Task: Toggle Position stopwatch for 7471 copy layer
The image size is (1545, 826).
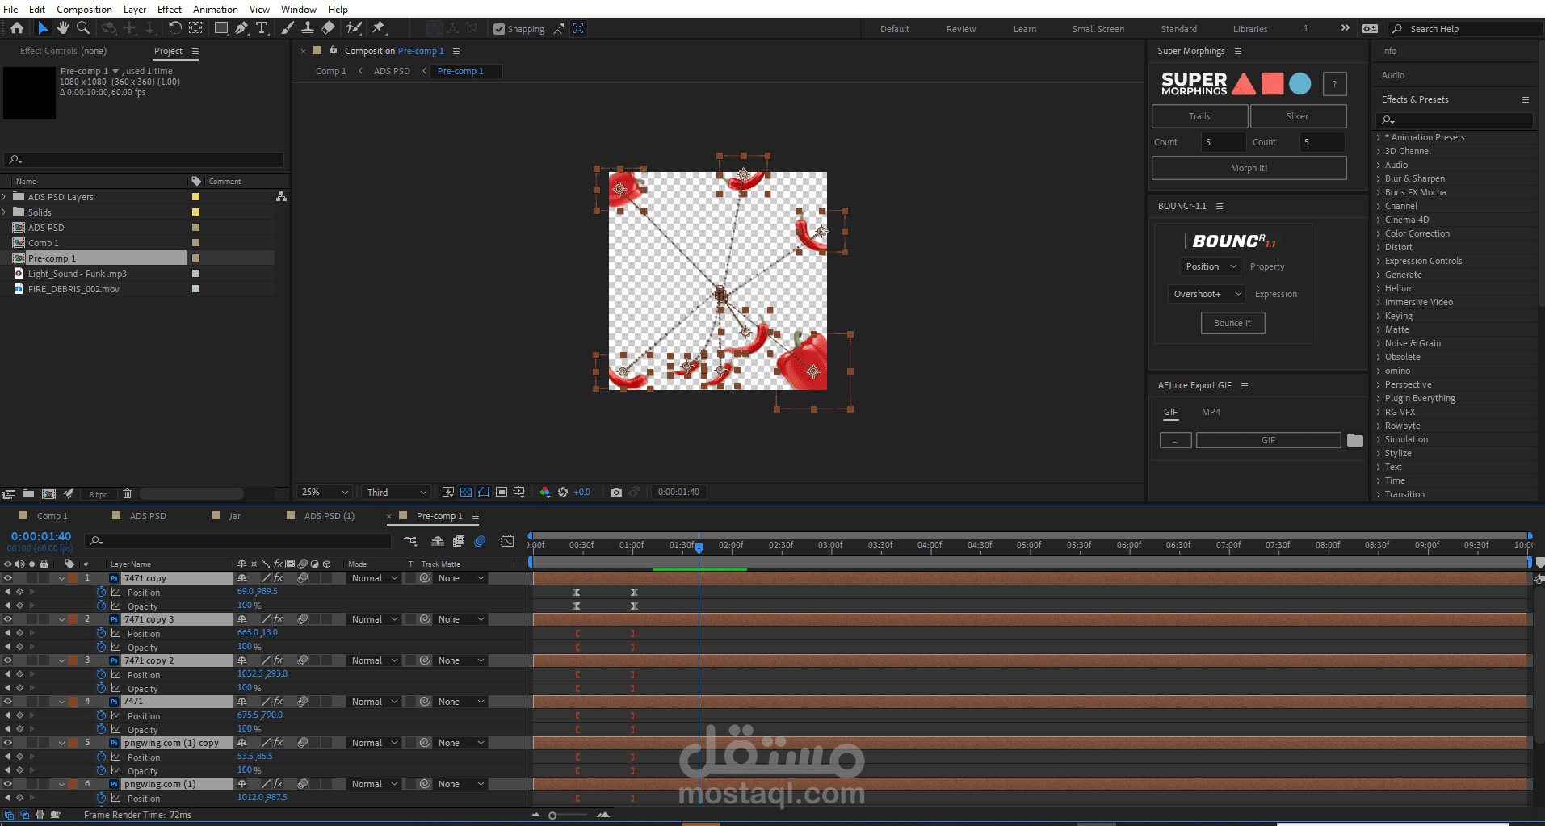Action: click(101, 592)
